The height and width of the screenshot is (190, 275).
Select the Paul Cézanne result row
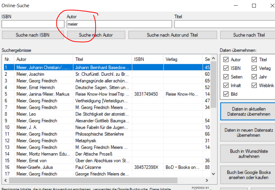(x=104, y=167)
